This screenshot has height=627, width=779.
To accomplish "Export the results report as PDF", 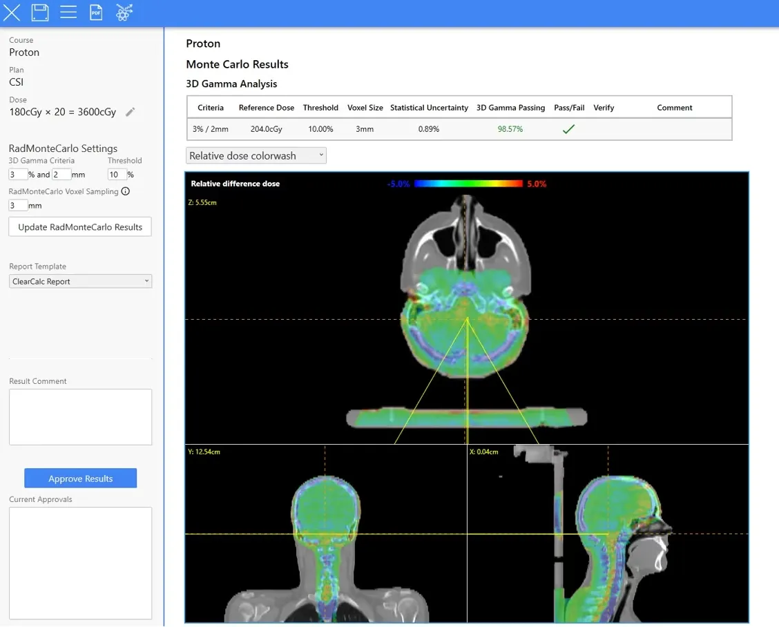I will [x=96, y=12].
